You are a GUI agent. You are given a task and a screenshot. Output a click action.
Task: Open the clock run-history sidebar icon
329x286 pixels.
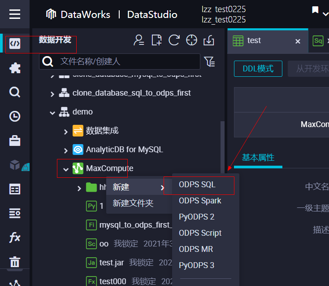(x=15, y=116)
